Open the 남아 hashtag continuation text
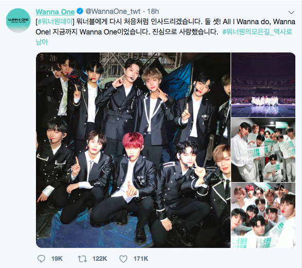Image resolution: width=302 pixels, height=268 pixels. tap(42, 42)
